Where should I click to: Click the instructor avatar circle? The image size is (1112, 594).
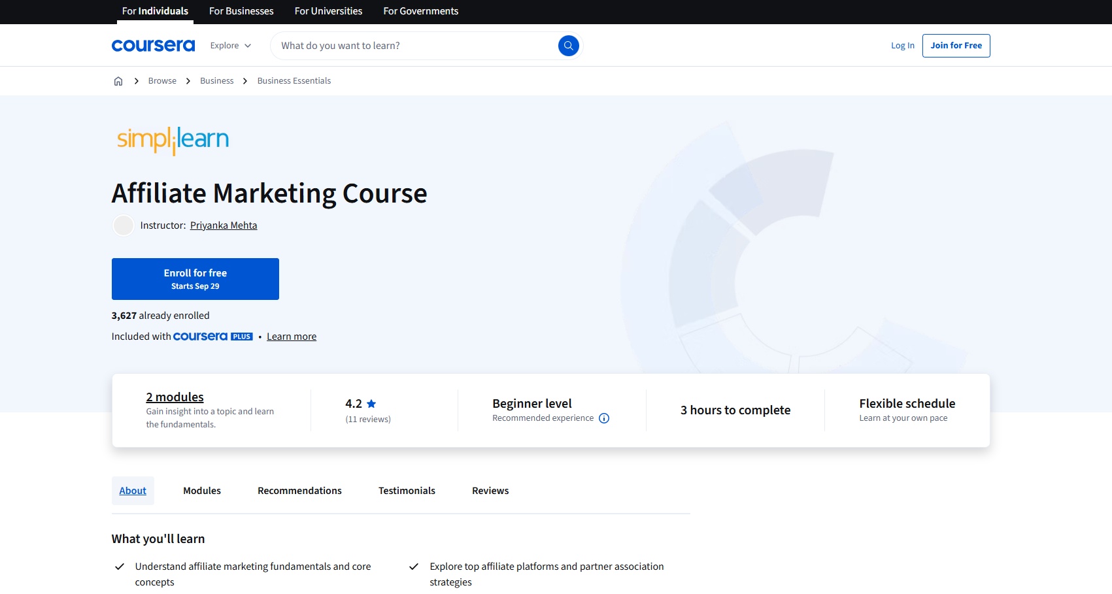pyautogui.click(x=123, y=225)
